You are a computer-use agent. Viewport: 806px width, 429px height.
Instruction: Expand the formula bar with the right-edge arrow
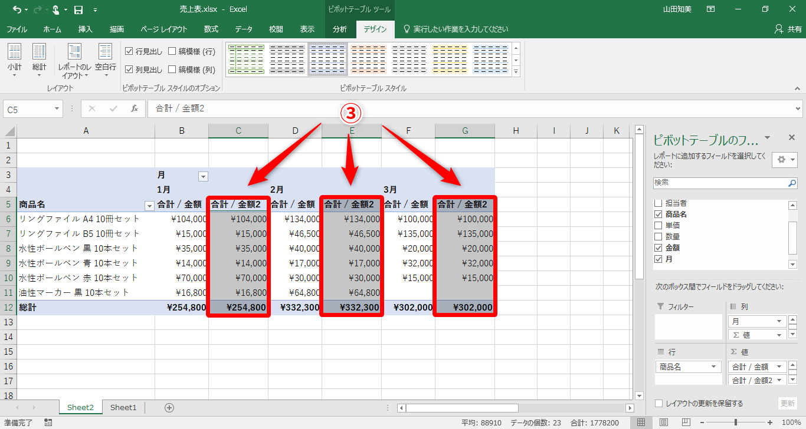pos(798,109)
